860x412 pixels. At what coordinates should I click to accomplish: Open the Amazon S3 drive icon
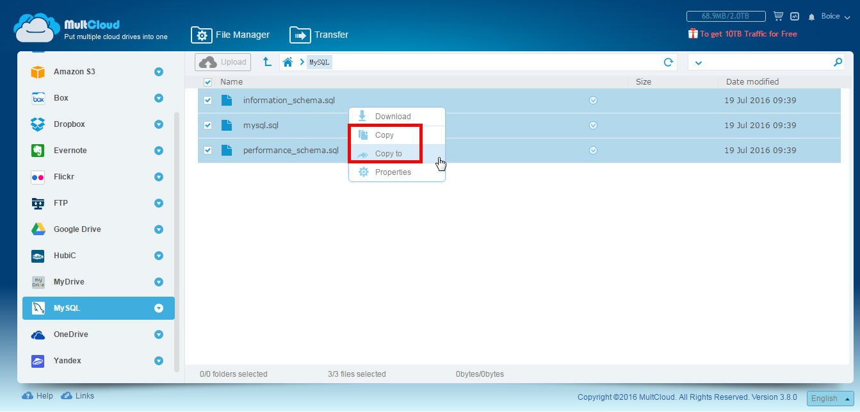coord(38,72)
